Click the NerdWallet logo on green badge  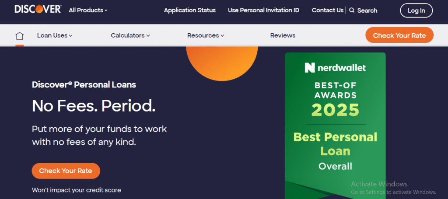pos(335,67)
